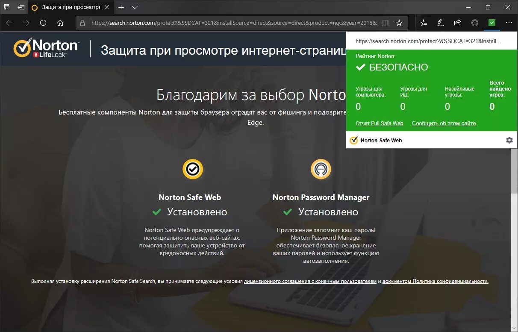This screenshot has height=332, width=518.
Task: Open new tab with plus button
Action: [x=121, y=7]
